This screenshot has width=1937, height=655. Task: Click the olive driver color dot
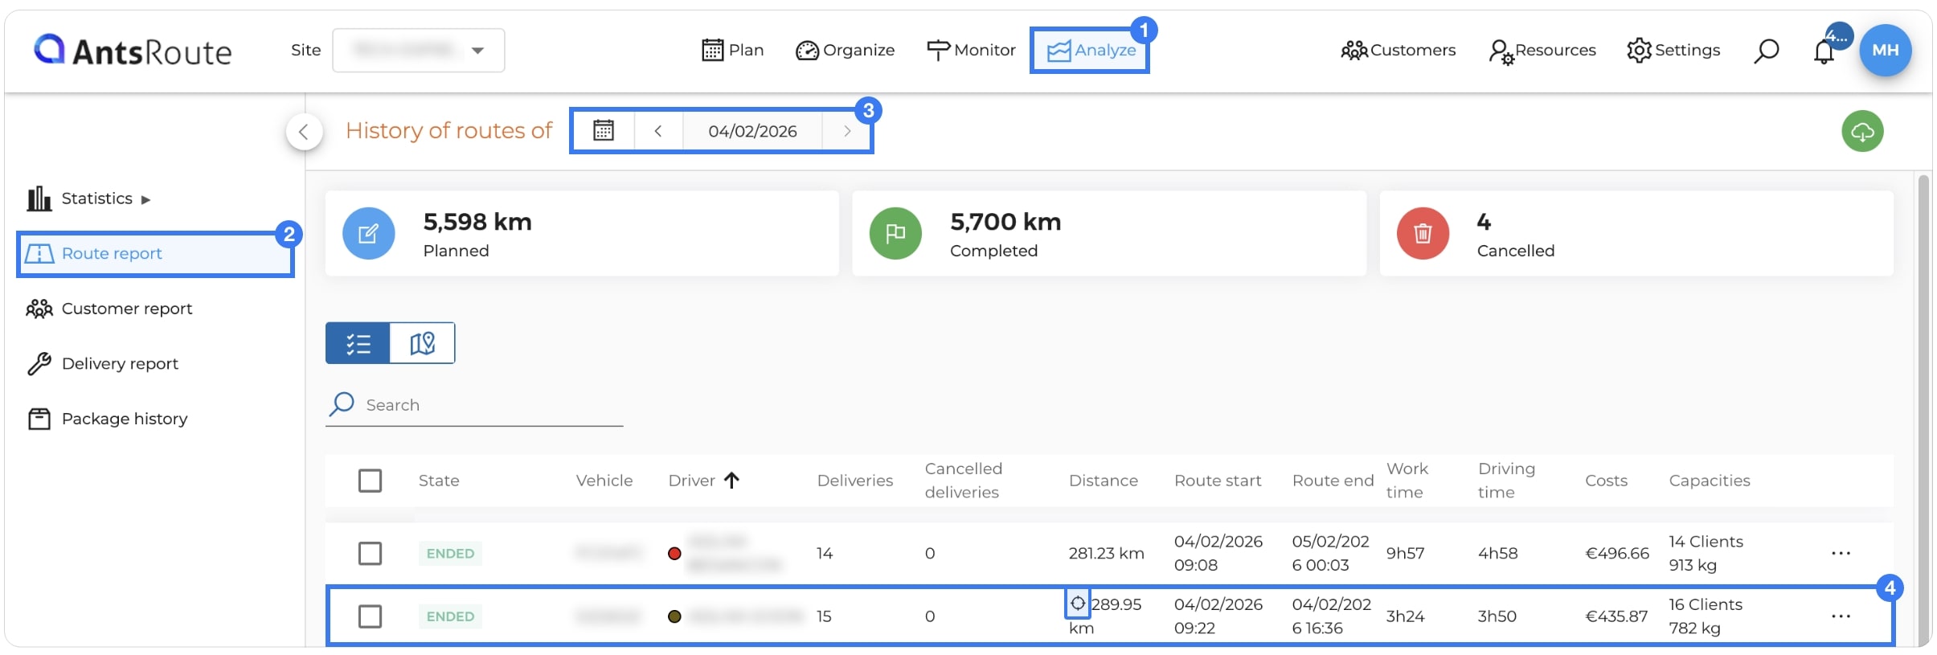point(675,616)
